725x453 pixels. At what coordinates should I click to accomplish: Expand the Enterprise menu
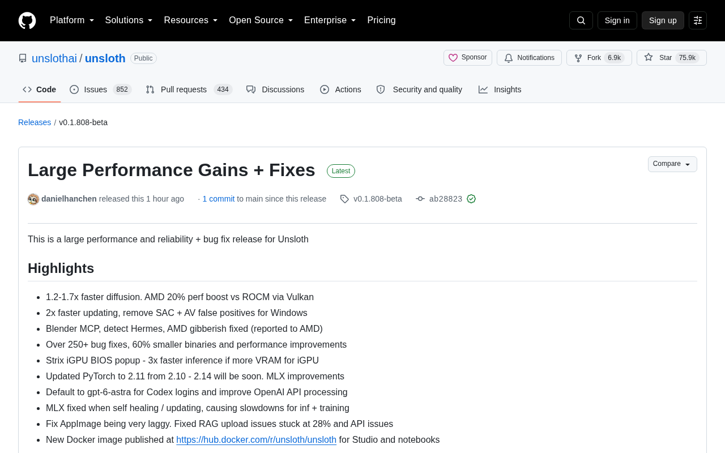(330, 20)
